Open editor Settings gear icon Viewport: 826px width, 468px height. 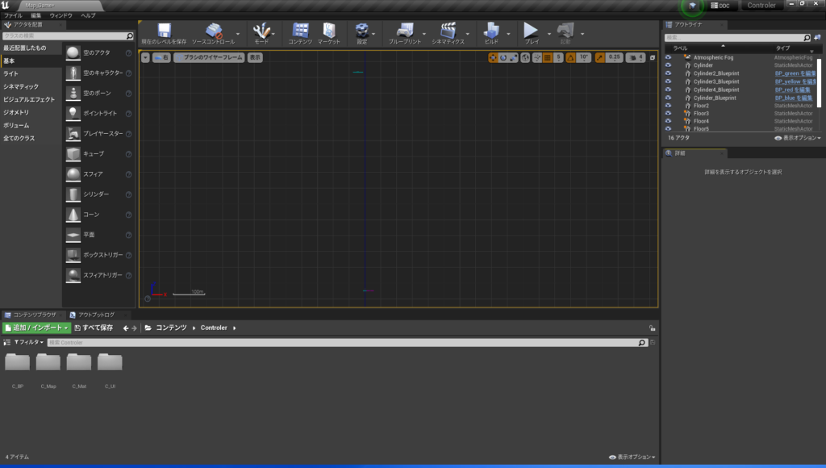click(x=361, y=31)
